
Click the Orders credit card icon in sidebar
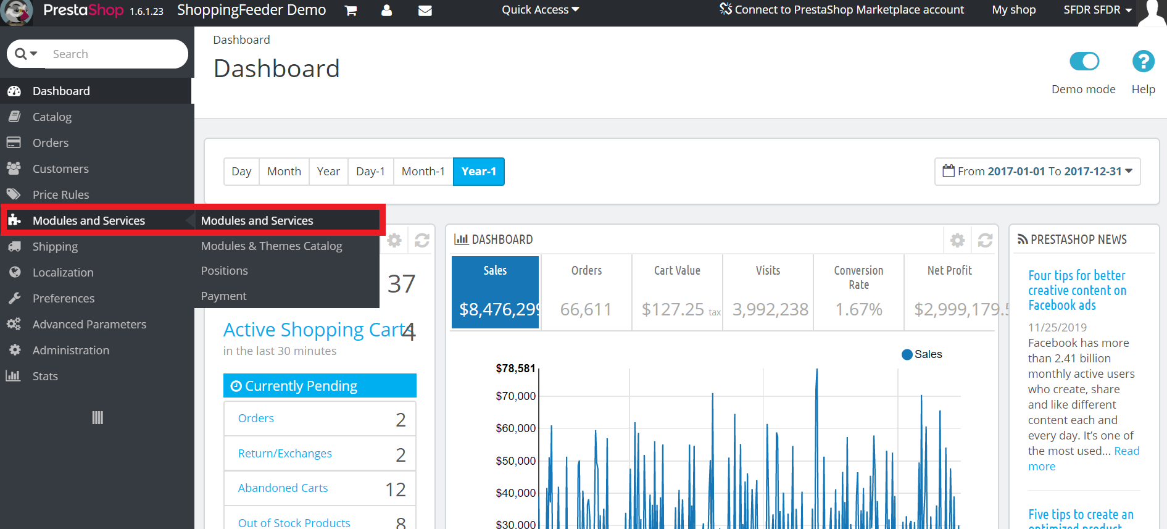pyautogui.click(x=14, y=143)
